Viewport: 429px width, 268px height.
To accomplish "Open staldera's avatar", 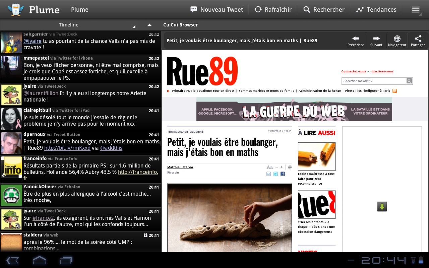I will 11,242.
